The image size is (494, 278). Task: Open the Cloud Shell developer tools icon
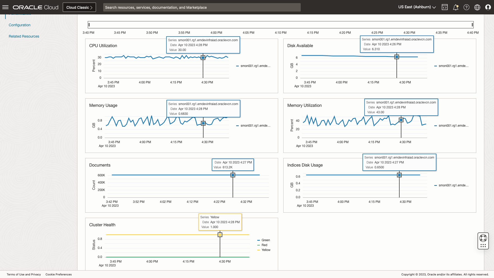[x=445, y=7]
